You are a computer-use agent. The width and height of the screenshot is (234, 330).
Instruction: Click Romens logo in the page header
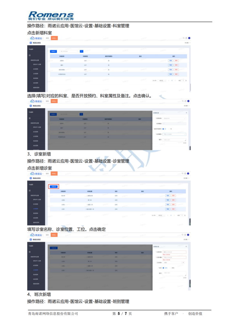tap(51, 16)
